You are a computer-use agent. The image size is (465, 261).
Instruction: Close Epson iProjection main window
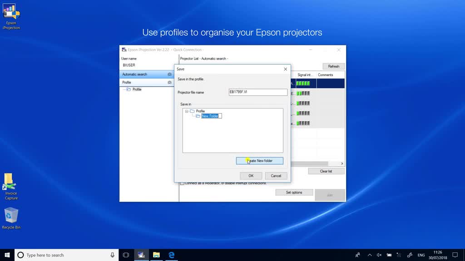tap(339, 50)
